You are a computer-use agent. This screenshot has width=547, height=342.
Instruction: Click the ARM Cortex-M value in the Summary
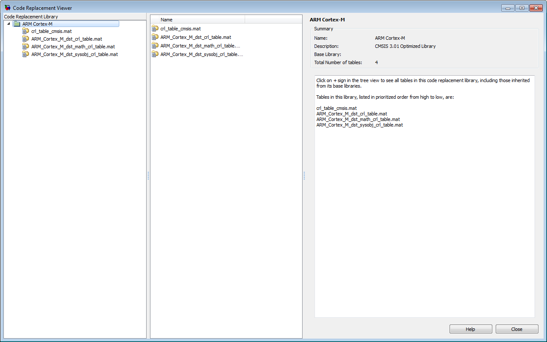(390, 38)
